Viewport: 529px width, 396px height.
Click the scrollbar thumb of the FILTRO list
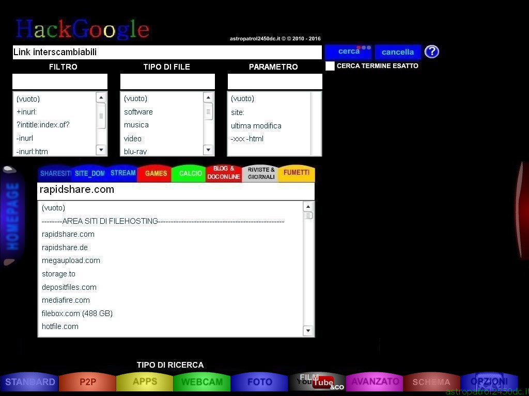(x=101, y=116)
